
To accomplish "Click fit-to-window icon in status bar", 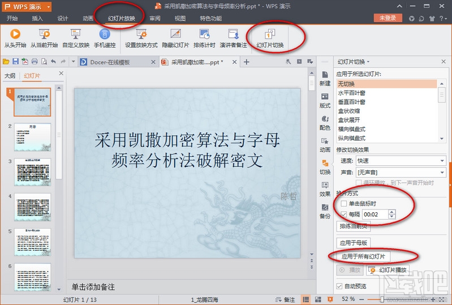I will (443, 299).
